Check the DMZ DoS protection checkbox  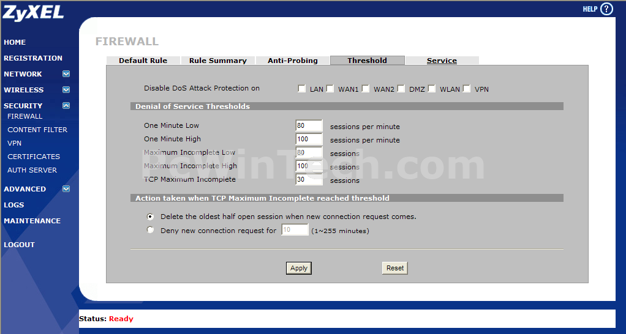point(401,89)
